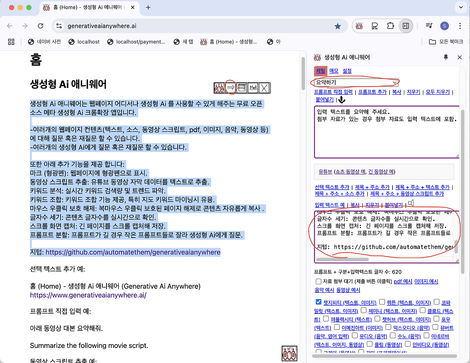Check the 퍼플렉시티 checkbox
Viewport: 470px width, 363px height.
pos(326,318)
